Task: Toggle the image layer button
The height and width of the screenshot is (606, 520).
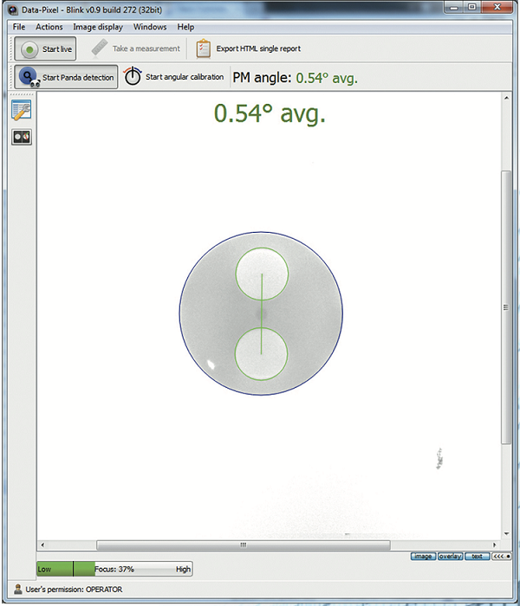Action: pos(422,557)
